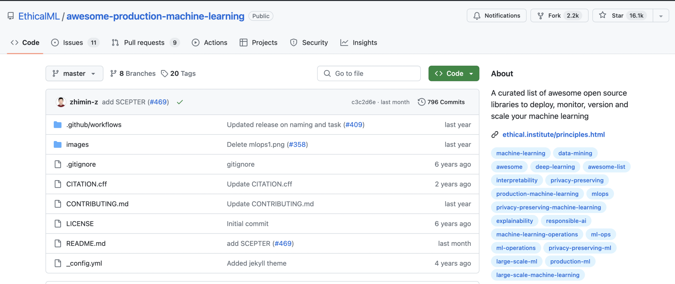Expand the green Code dropdown button
The width and height of the screenshot is (675, 284).
coord(454,73)
